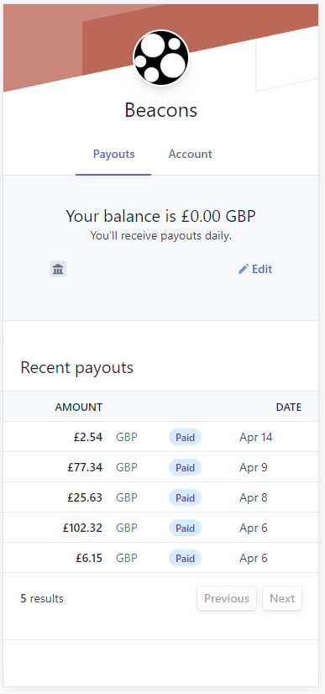Open the £2.54 payout row
This screenshot has height=694, width=325.
point(161,437)
